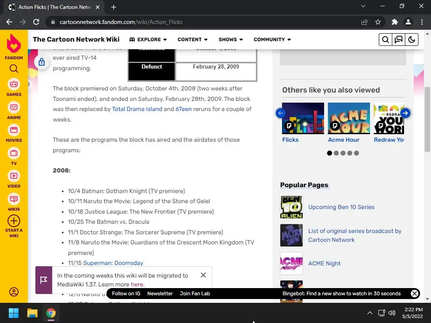Reload the page
431x323 pixels.
(x=36, y=22)
